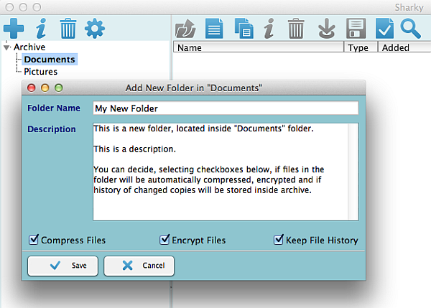Select the Pictures folder in tree

(x=40, y=72)
